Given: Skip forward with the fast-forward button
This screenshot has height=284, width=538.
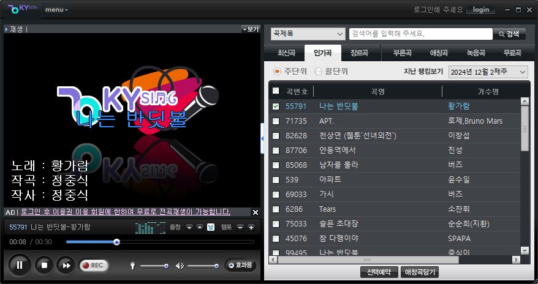Looking at the screenshot, I should coord(66,266).
